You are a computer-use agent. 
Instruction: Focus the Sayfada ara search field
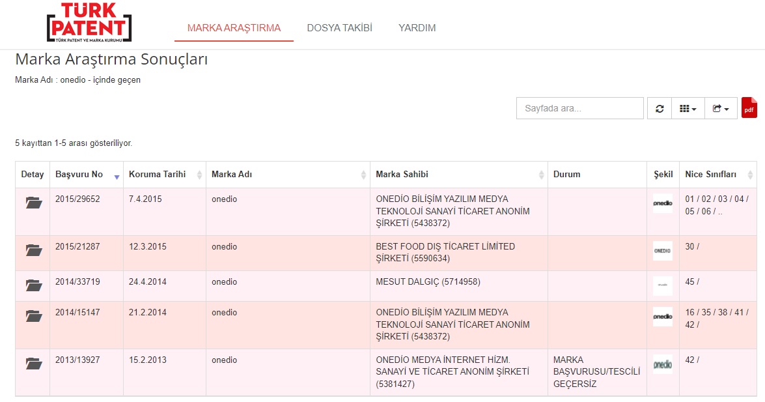[x=579, y=108]
